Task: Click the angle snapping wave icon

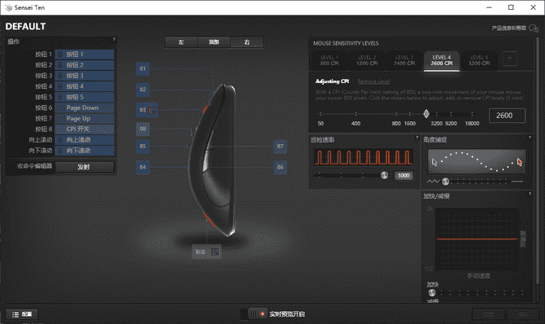Action: (x=433, y=182)
